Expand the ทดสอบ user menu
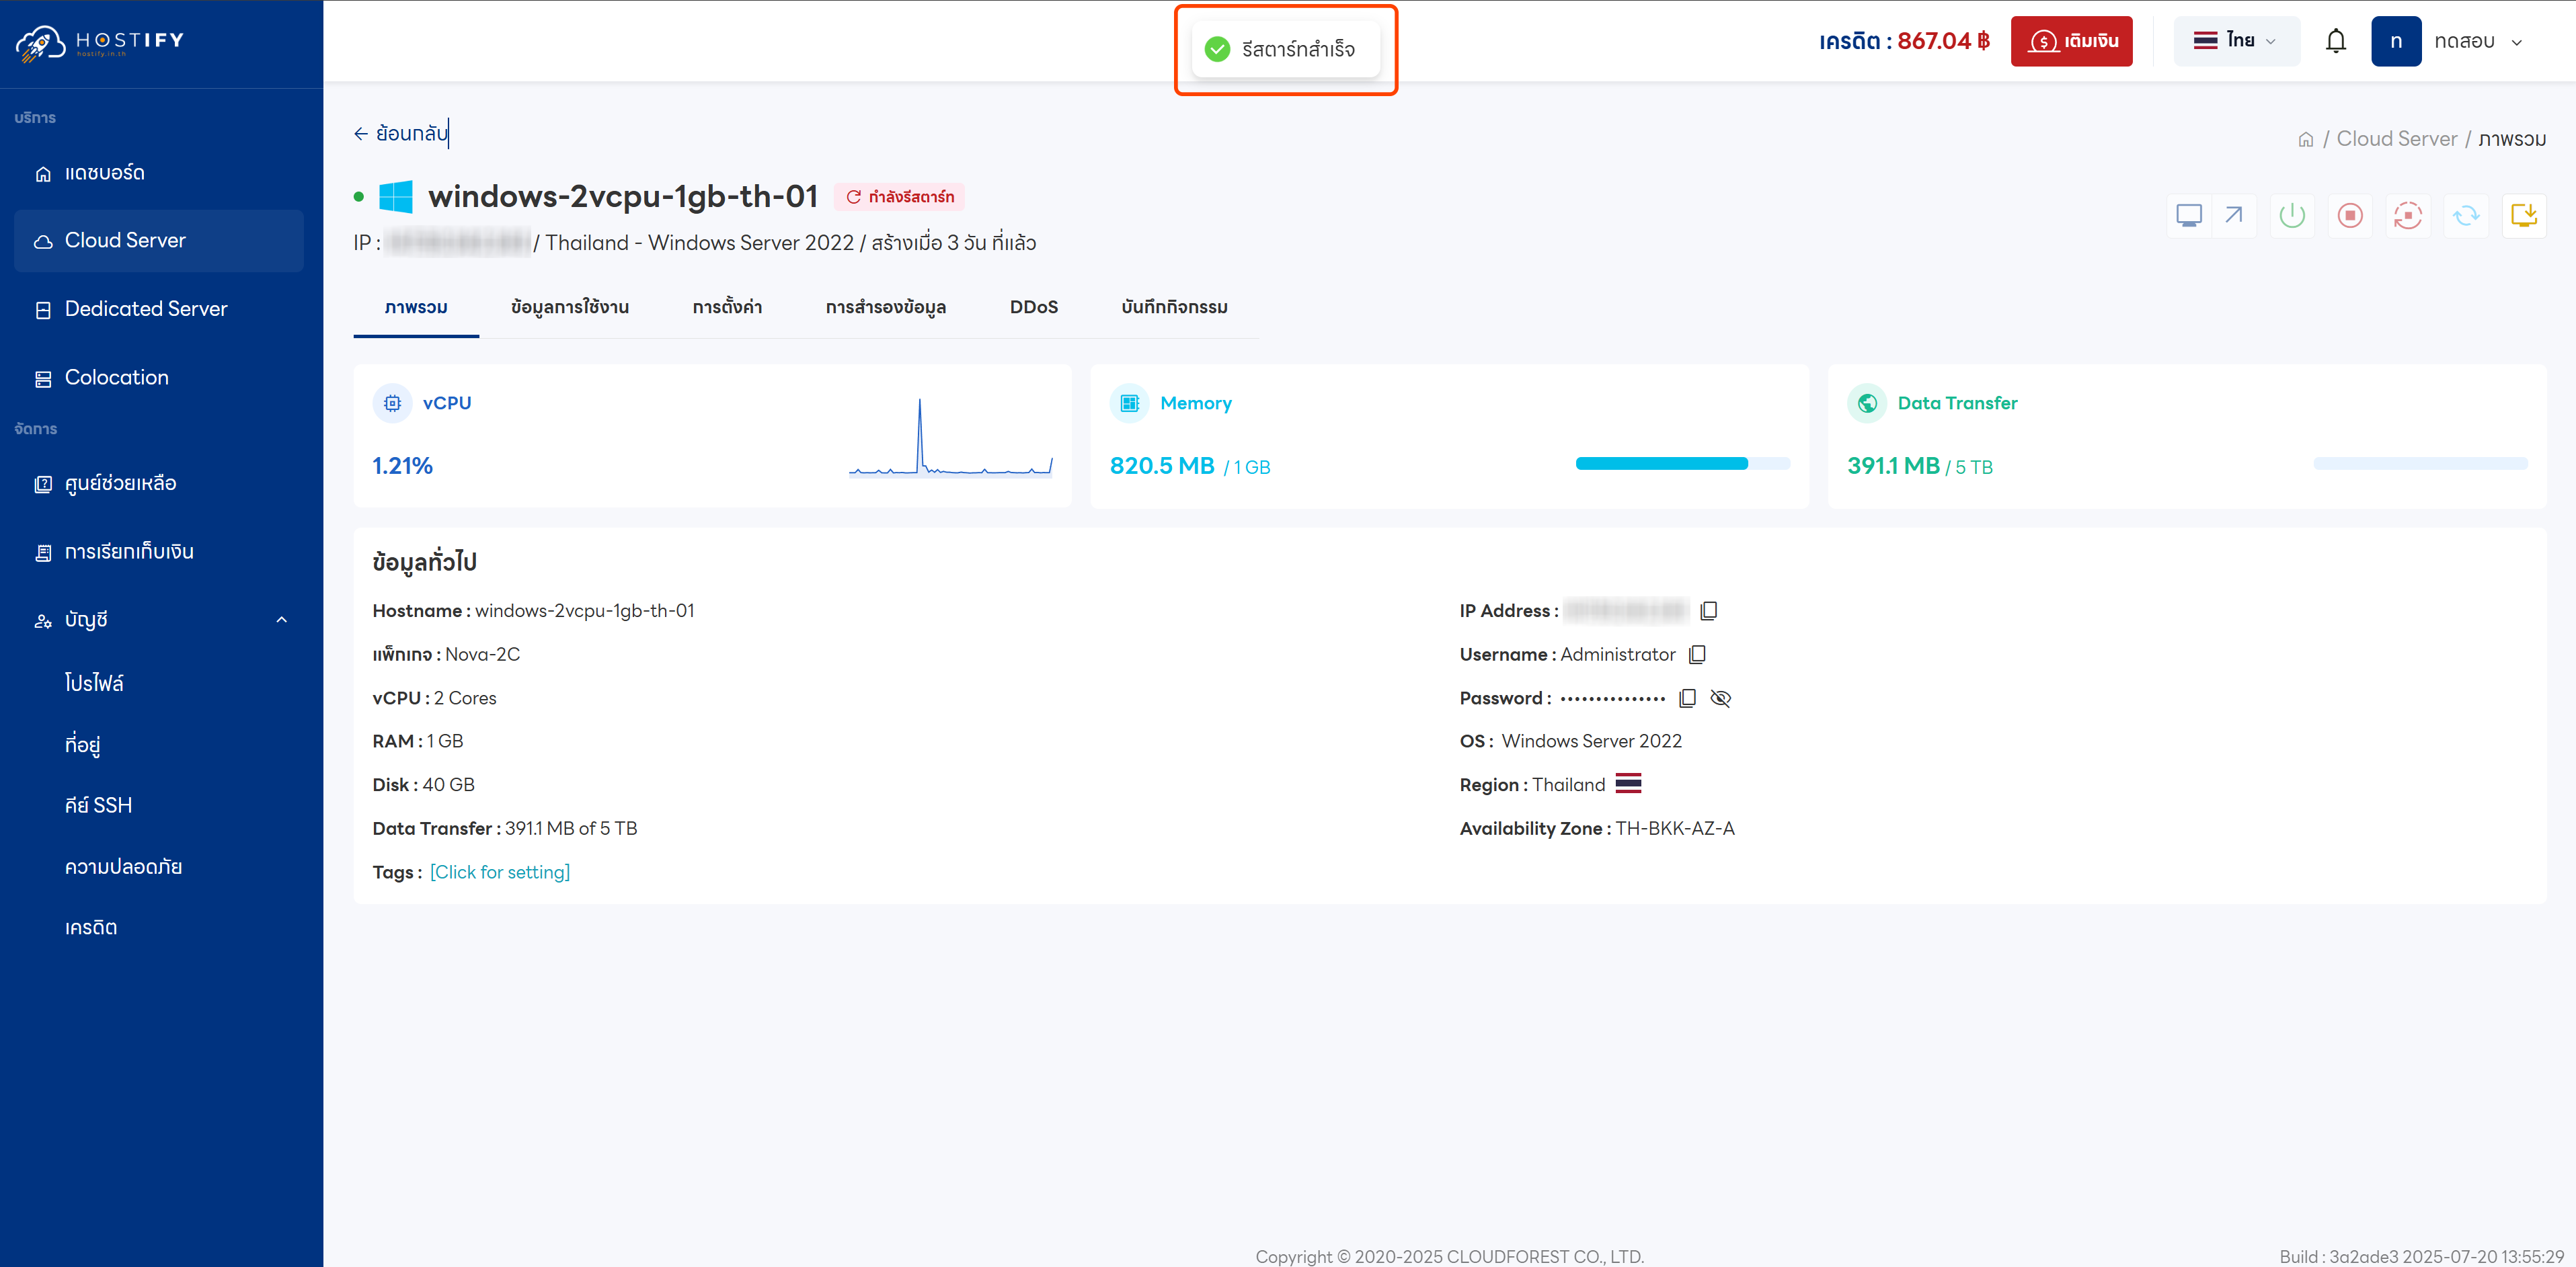The height and width of the screenshot is (1267, 2576). (2478, 41)
